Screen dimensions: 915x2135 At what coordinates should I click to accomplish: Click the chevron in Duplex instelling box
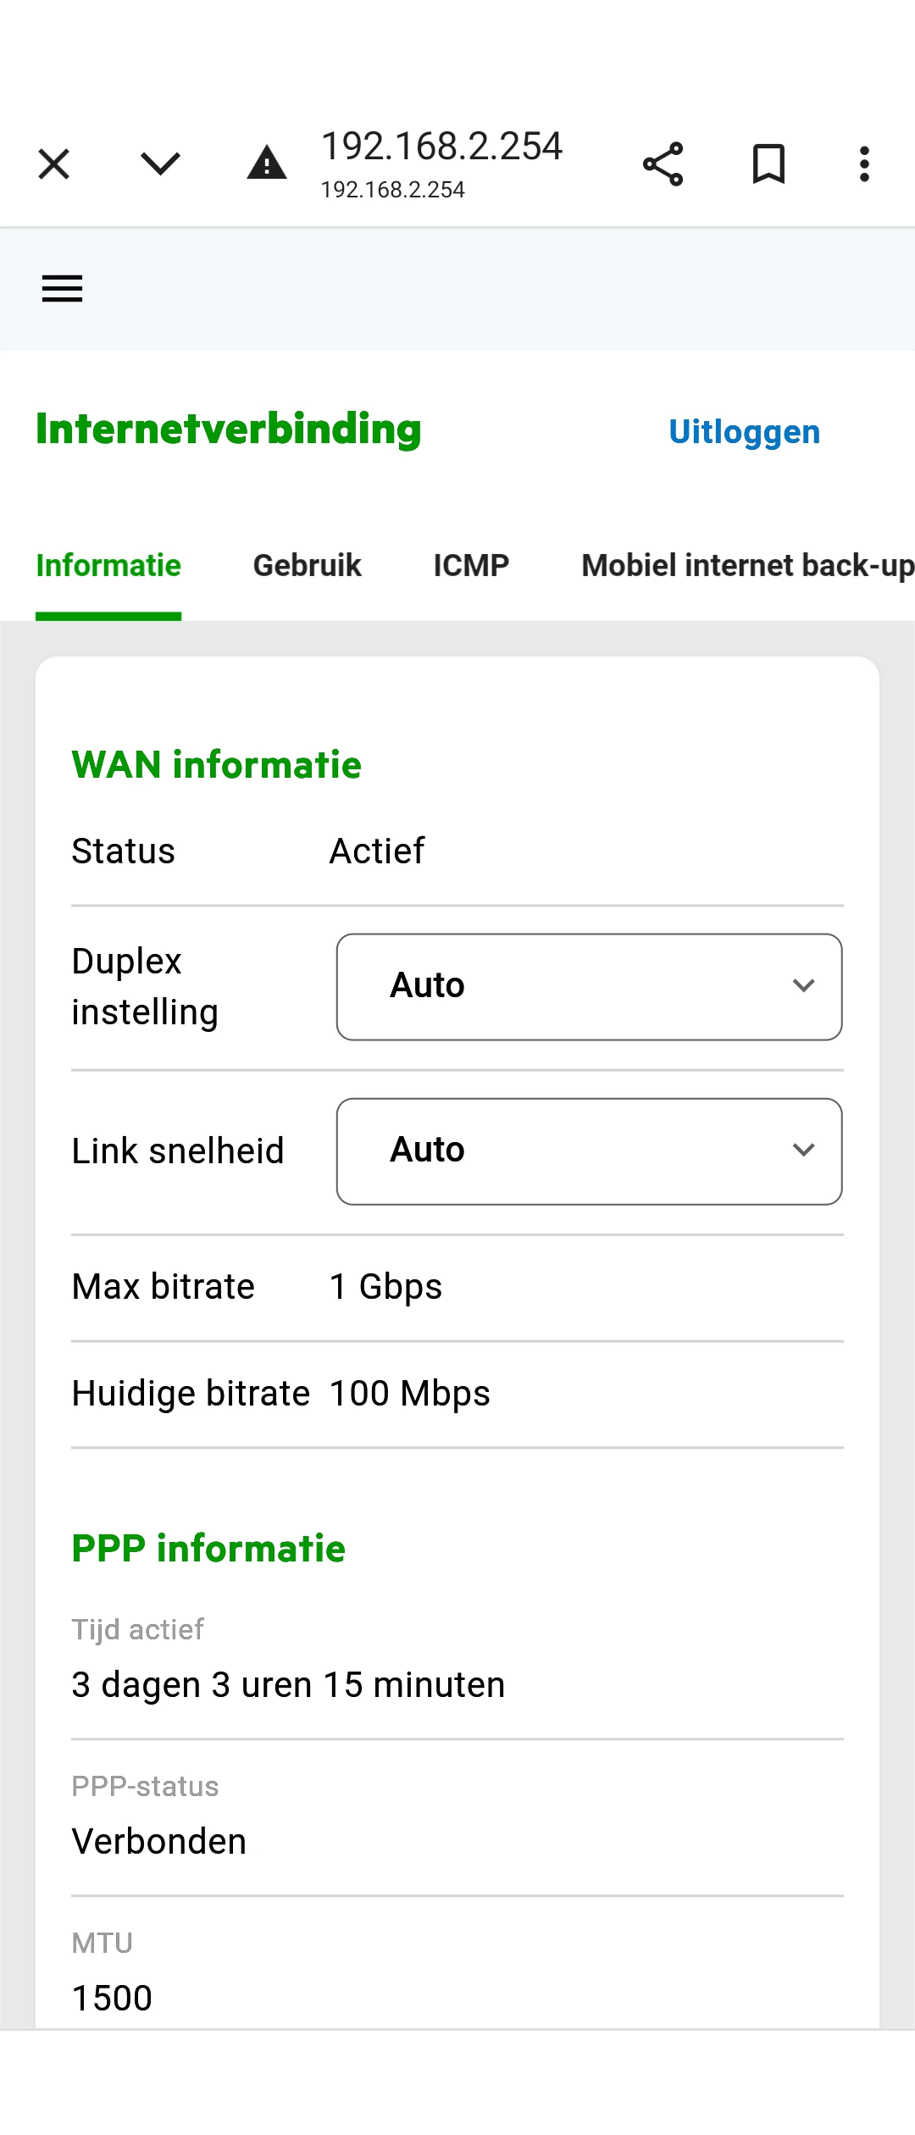click(803, 985)
